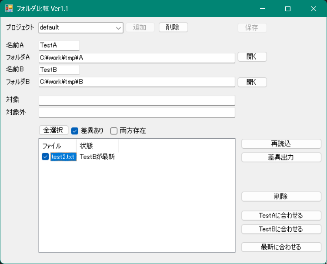
Task: Open folder browser for フォルダB
Action: coord(252,82)
